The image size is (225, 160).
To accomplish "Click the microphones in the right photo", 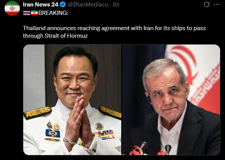I will point(156,148).
